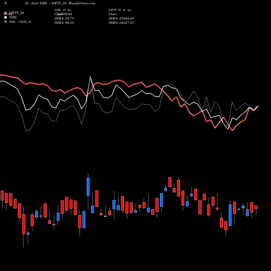Click the NIBL '50MA: 30.15' value

[x=64, y=23]
